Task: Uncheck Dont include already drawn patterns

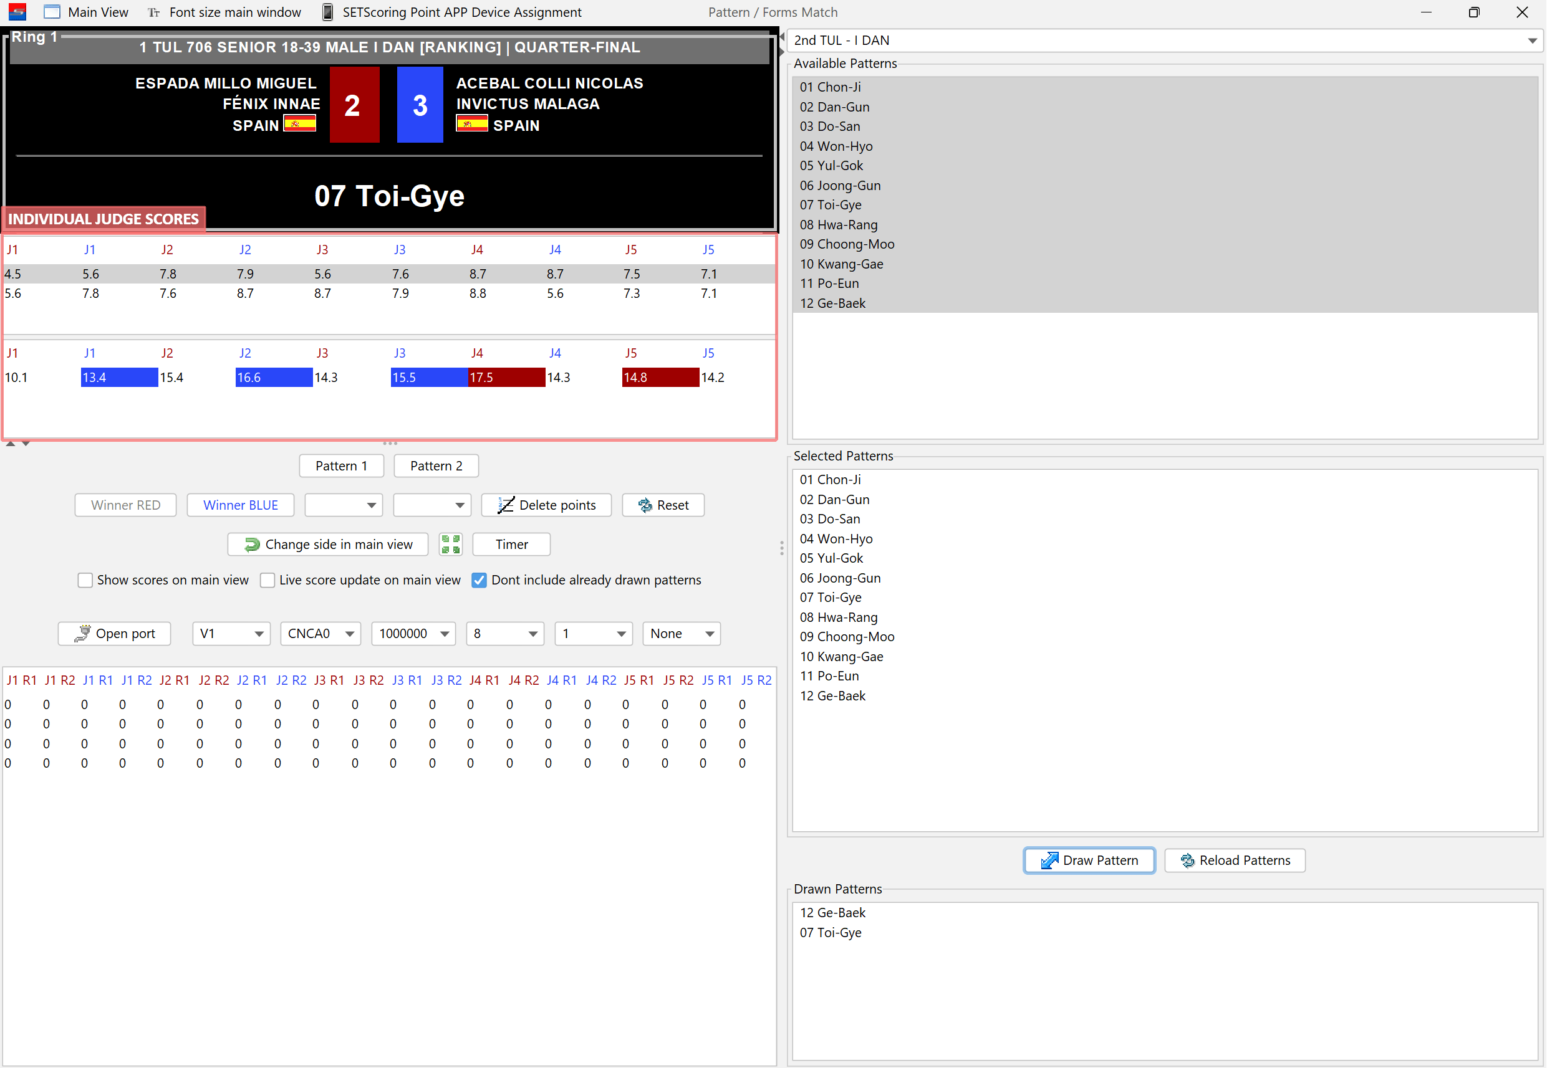Action: pos(479,580)
